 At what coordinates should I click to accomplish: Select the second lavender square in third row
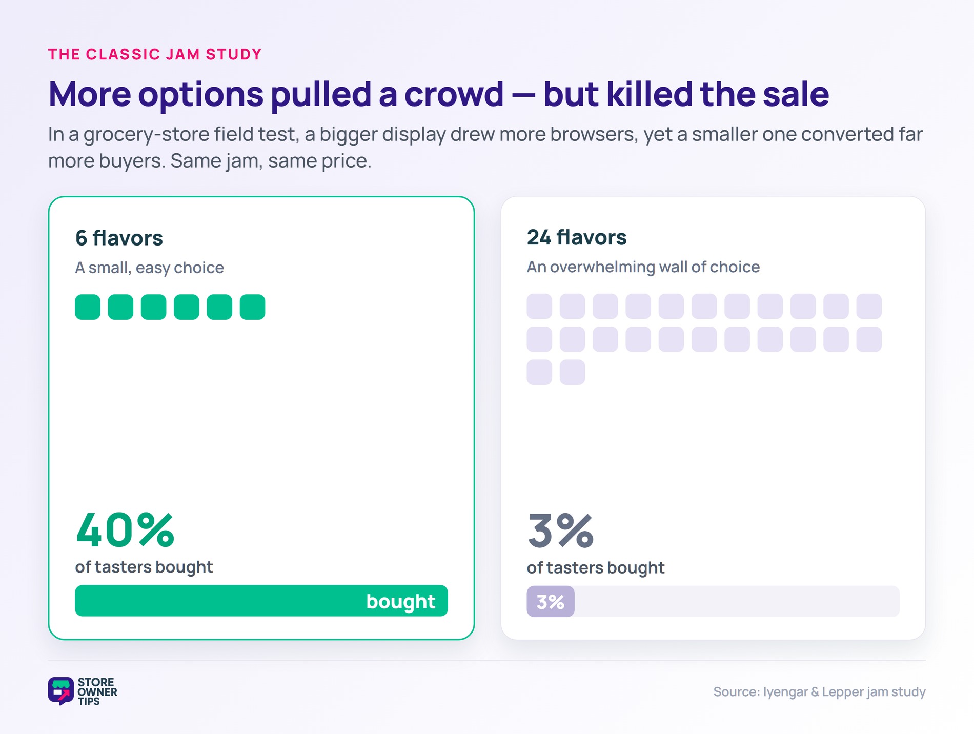click(x=572, y=372)
